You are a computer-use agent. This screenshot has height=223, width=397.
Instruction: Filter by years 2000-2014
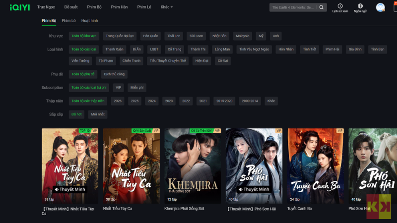coord(250,101)
